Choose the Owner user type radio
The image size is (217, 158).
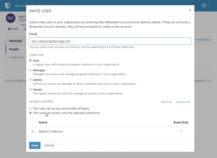point(30,89)
